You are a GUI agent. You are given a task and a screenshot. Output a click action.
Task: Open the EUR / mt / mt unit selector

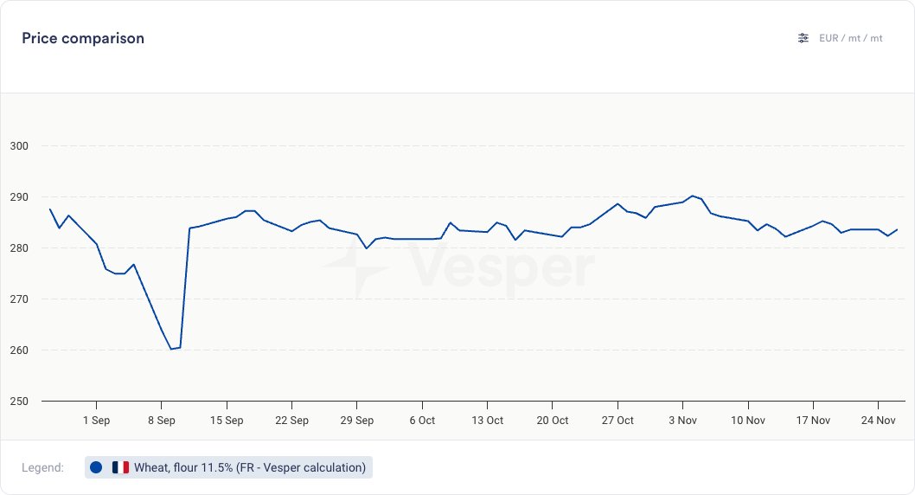click(850, 38)
